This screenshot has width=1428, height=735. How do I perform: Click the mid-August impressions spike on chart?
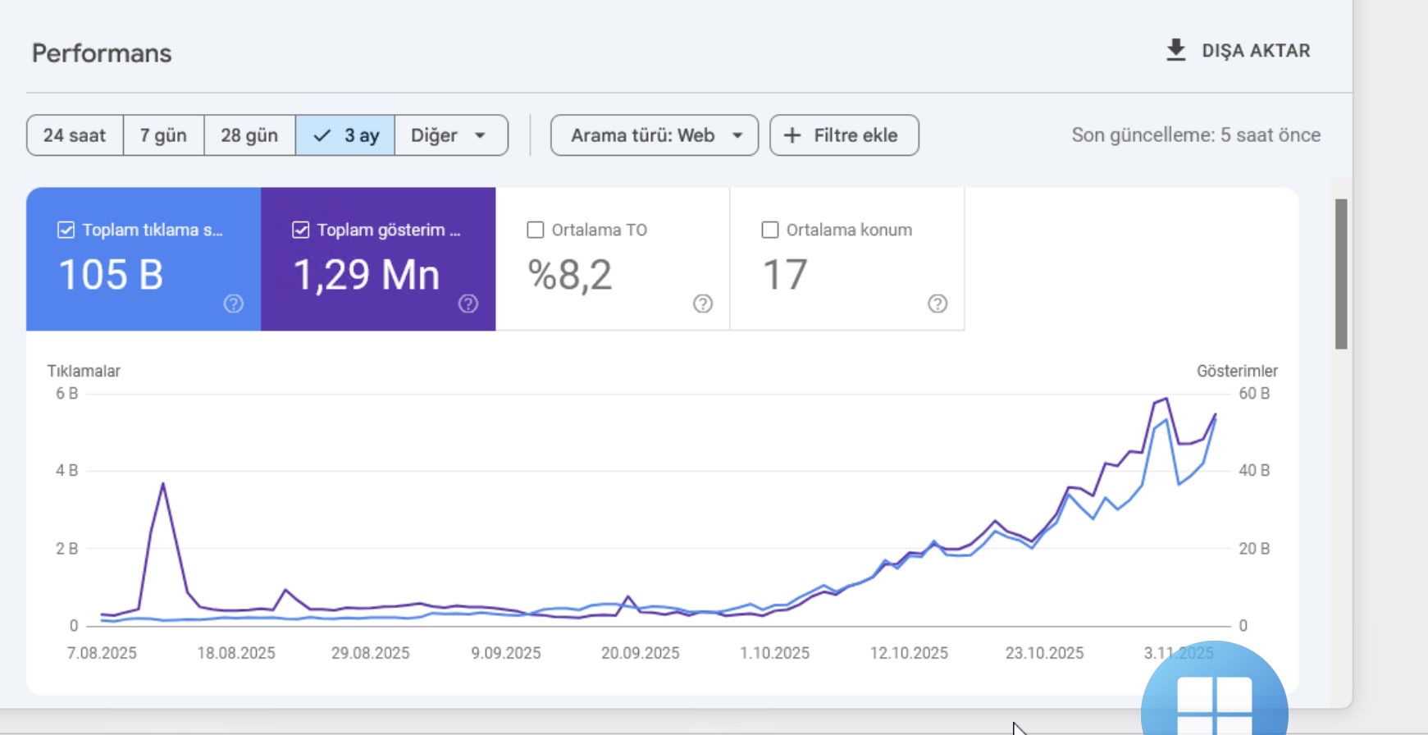click(163, 484)
